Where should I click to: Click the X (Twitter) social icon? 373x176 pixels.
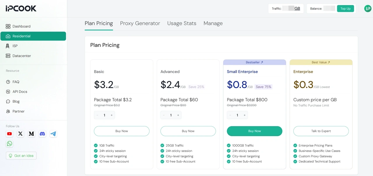pos(20,134)
